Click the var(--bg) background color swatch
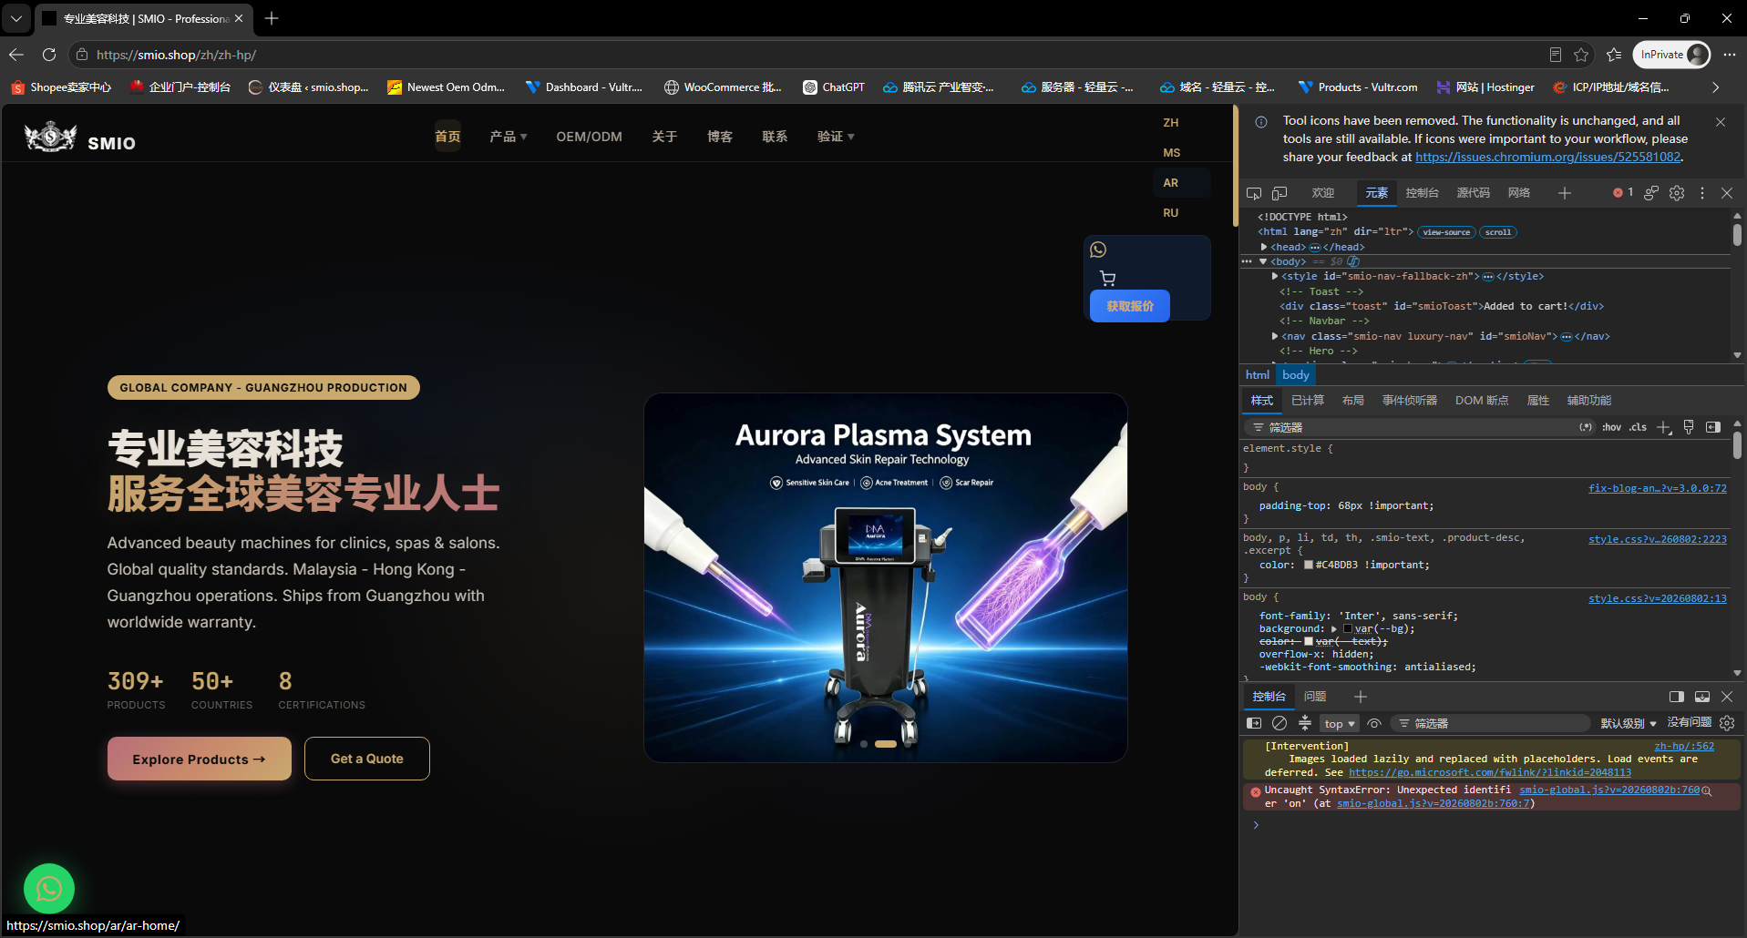The width and height of the screenshot is (1747, 938). [1348, 629]
